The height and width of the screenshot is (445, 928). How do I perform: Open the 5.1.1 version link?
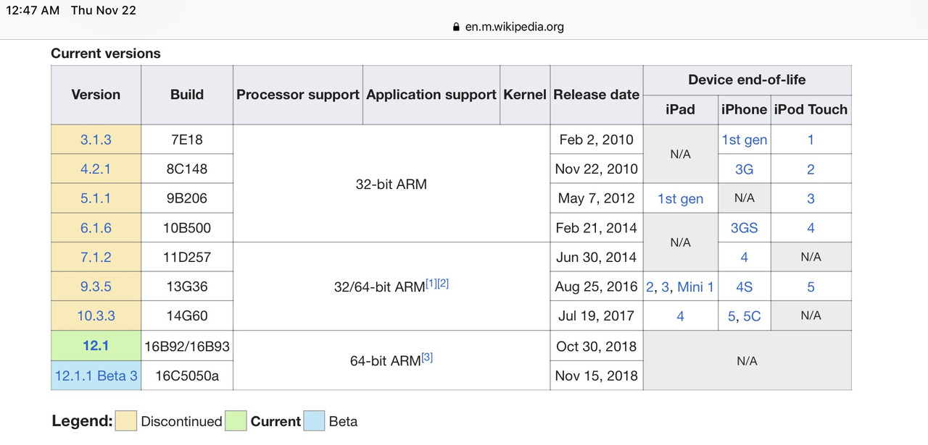pyautogui.click(x=96, y=198)
